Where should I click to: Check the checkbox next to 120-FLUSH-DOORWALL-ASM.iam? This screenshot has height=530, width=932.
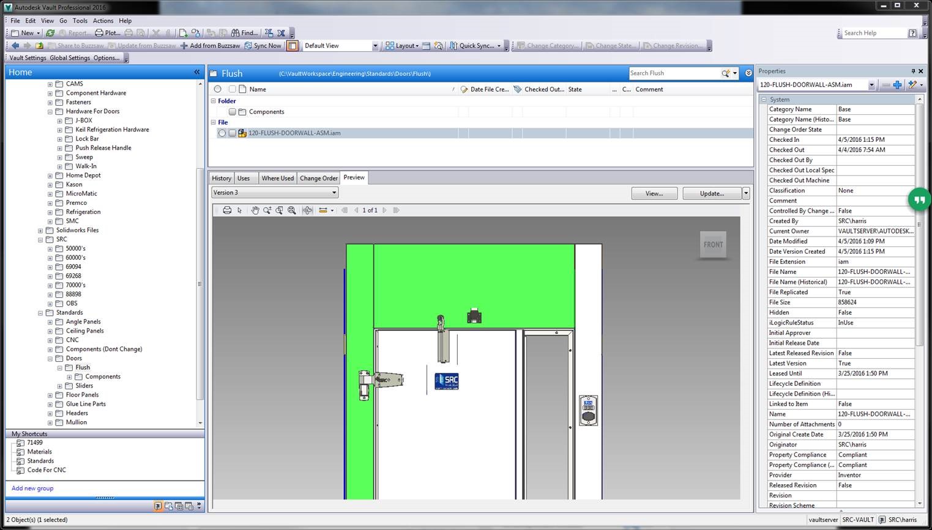coord(232,133)
